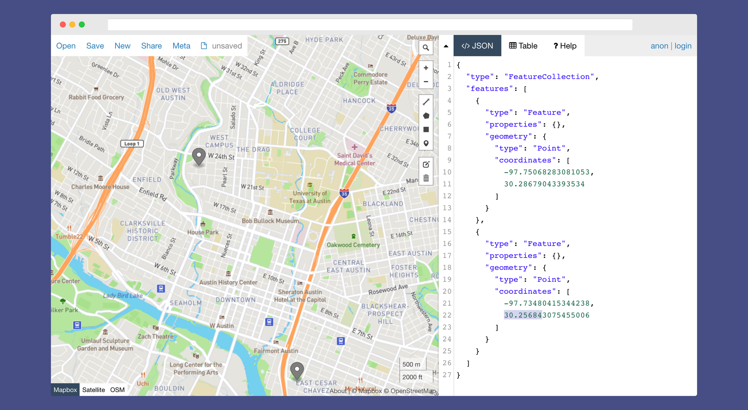Viewport: 748px width, 410px height.
Task: Select the Mapbox base layer
Action: (65, 390)
